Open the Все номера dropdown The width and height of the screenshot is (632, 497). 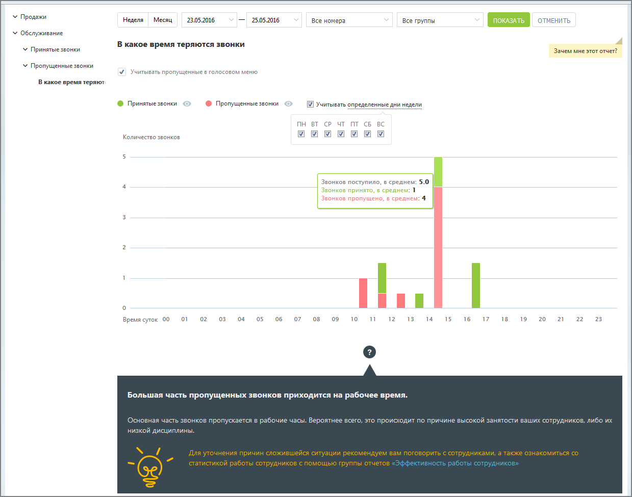(x=349, y=20)
